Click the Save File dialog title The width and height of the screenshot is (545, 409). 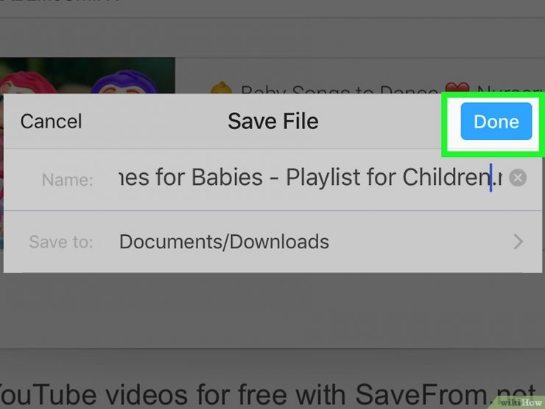[x=272, y=122]
